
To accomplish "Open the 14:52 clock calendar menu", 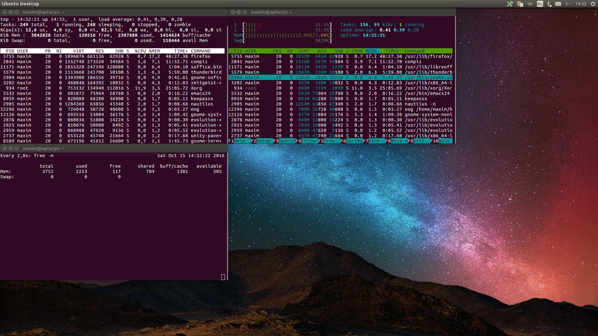I will tap(581, 4).
